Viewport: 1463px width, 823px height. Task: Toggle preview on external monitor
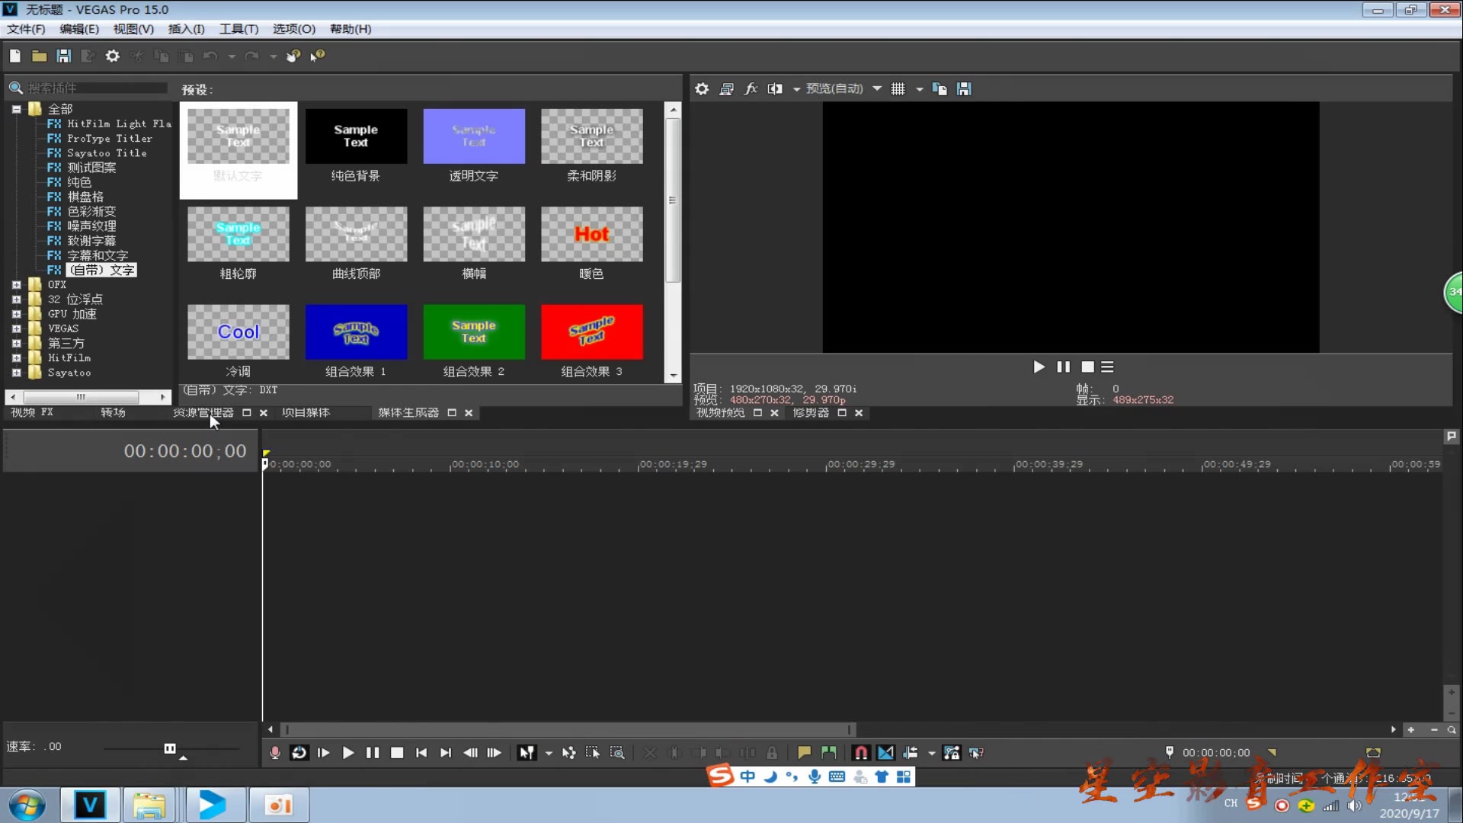pos(726,89)
